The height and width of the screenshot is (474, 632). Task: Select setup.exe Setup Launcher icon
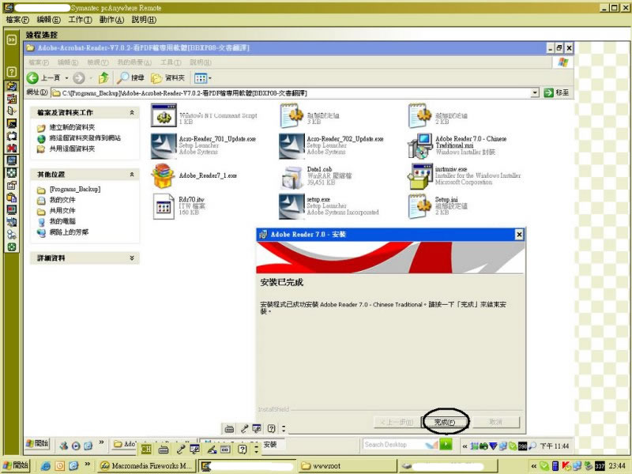292,206
